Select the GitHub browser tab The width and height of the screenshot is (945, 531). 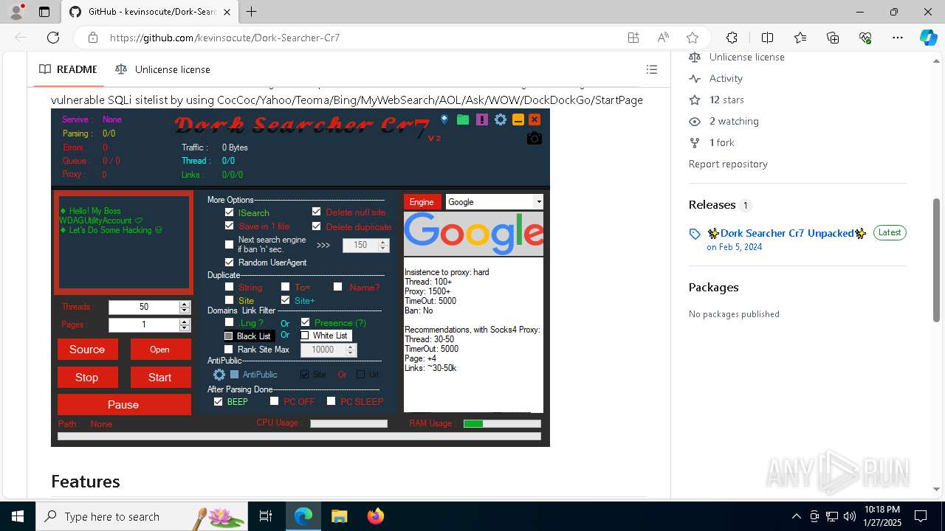[150, 12]
